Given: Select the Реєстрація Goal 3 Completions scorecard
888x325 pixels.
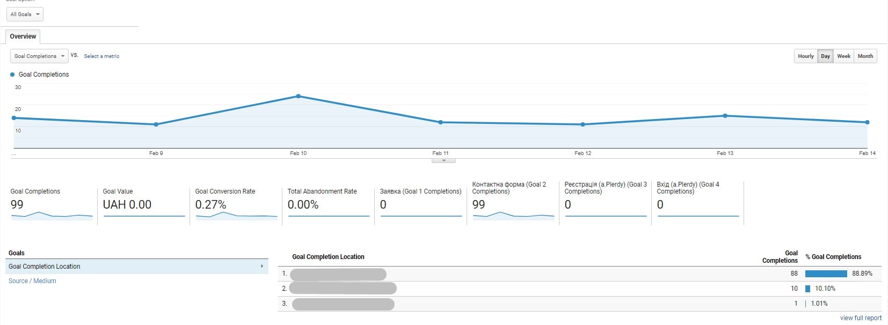Looking at the screenshot, I should point(606,202).
